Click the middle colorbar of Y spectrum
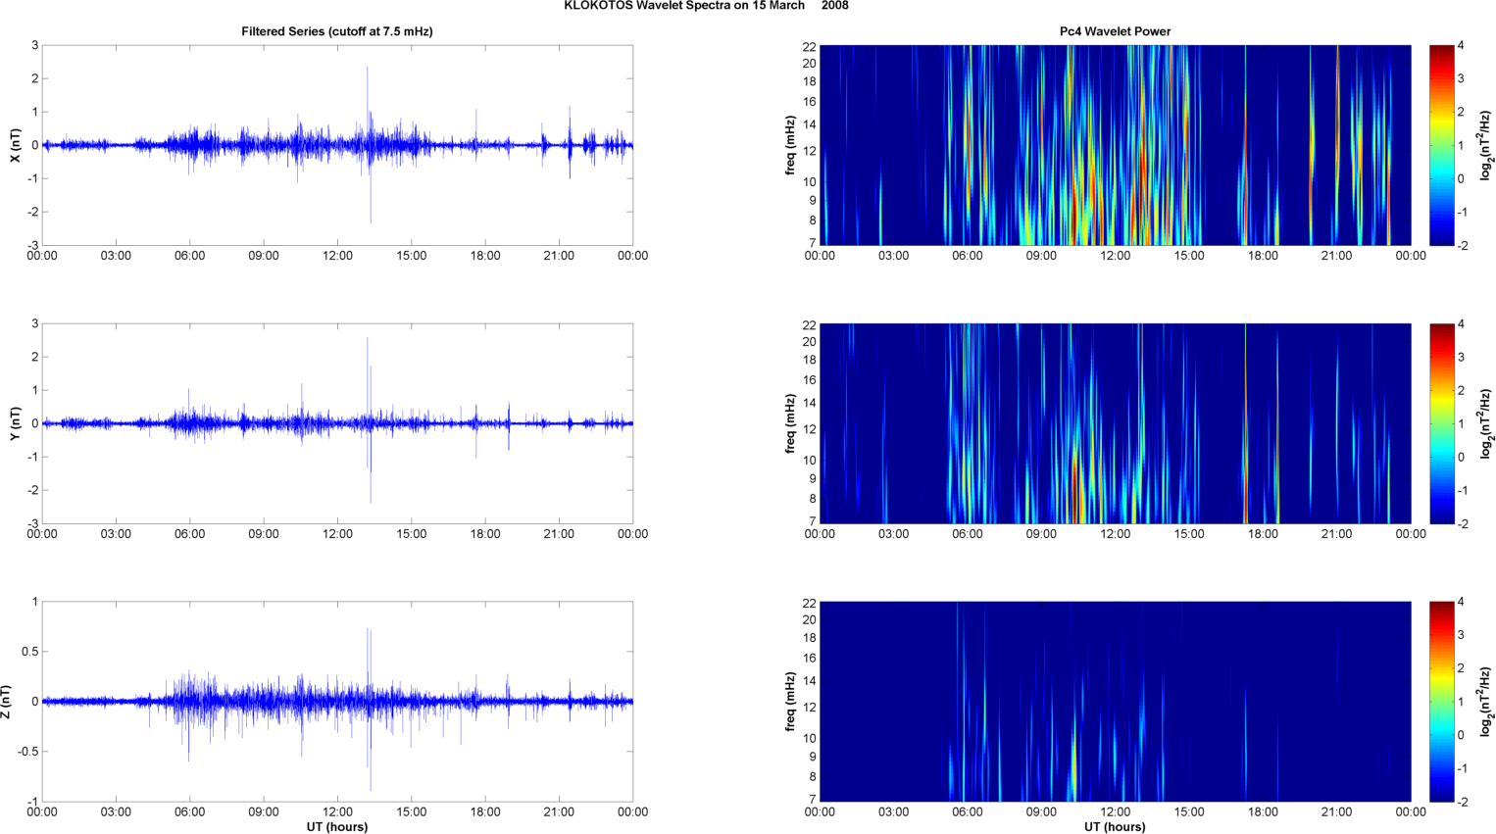 click(x=1441, y=423)
